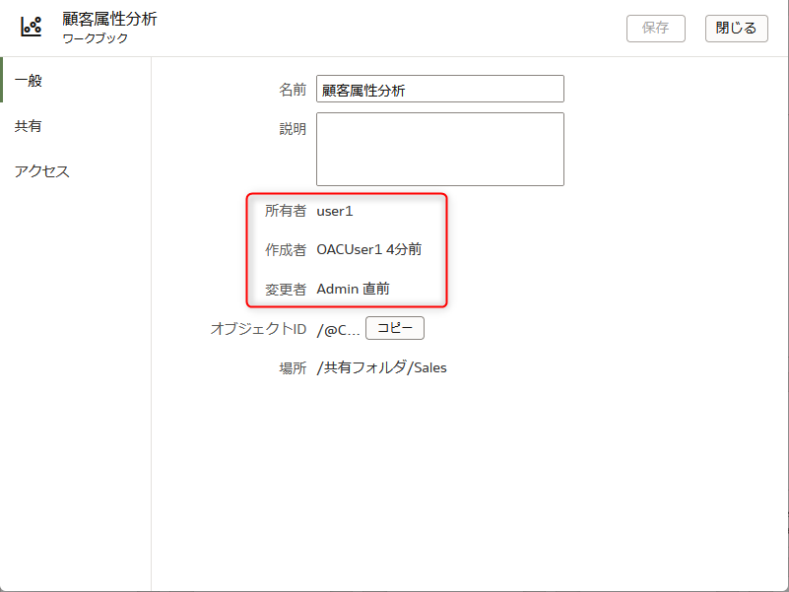
Task: Click the 所有者 label
Action: click(286, 211)
